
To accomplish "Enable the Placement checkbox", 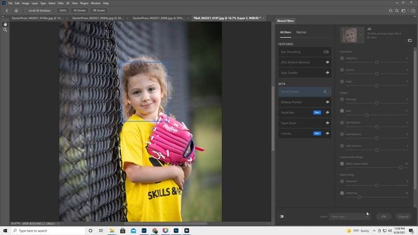I will pos(342,181).
